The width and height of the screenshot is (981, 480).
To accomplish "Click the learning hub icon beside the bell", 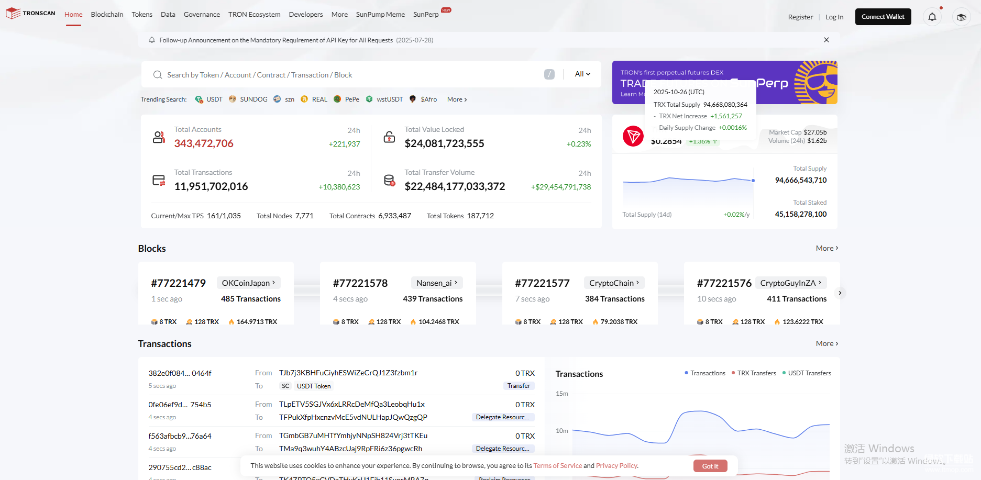I will click(961, 17).
